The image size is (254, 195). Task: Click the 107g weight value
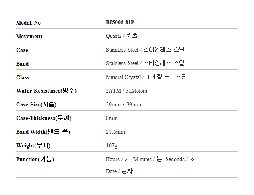click(112, 145)
